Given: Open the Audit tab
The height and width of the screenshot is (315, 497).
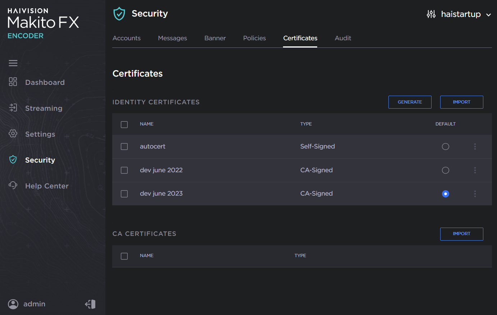Looking at the screenshot, I should (343, 38).
